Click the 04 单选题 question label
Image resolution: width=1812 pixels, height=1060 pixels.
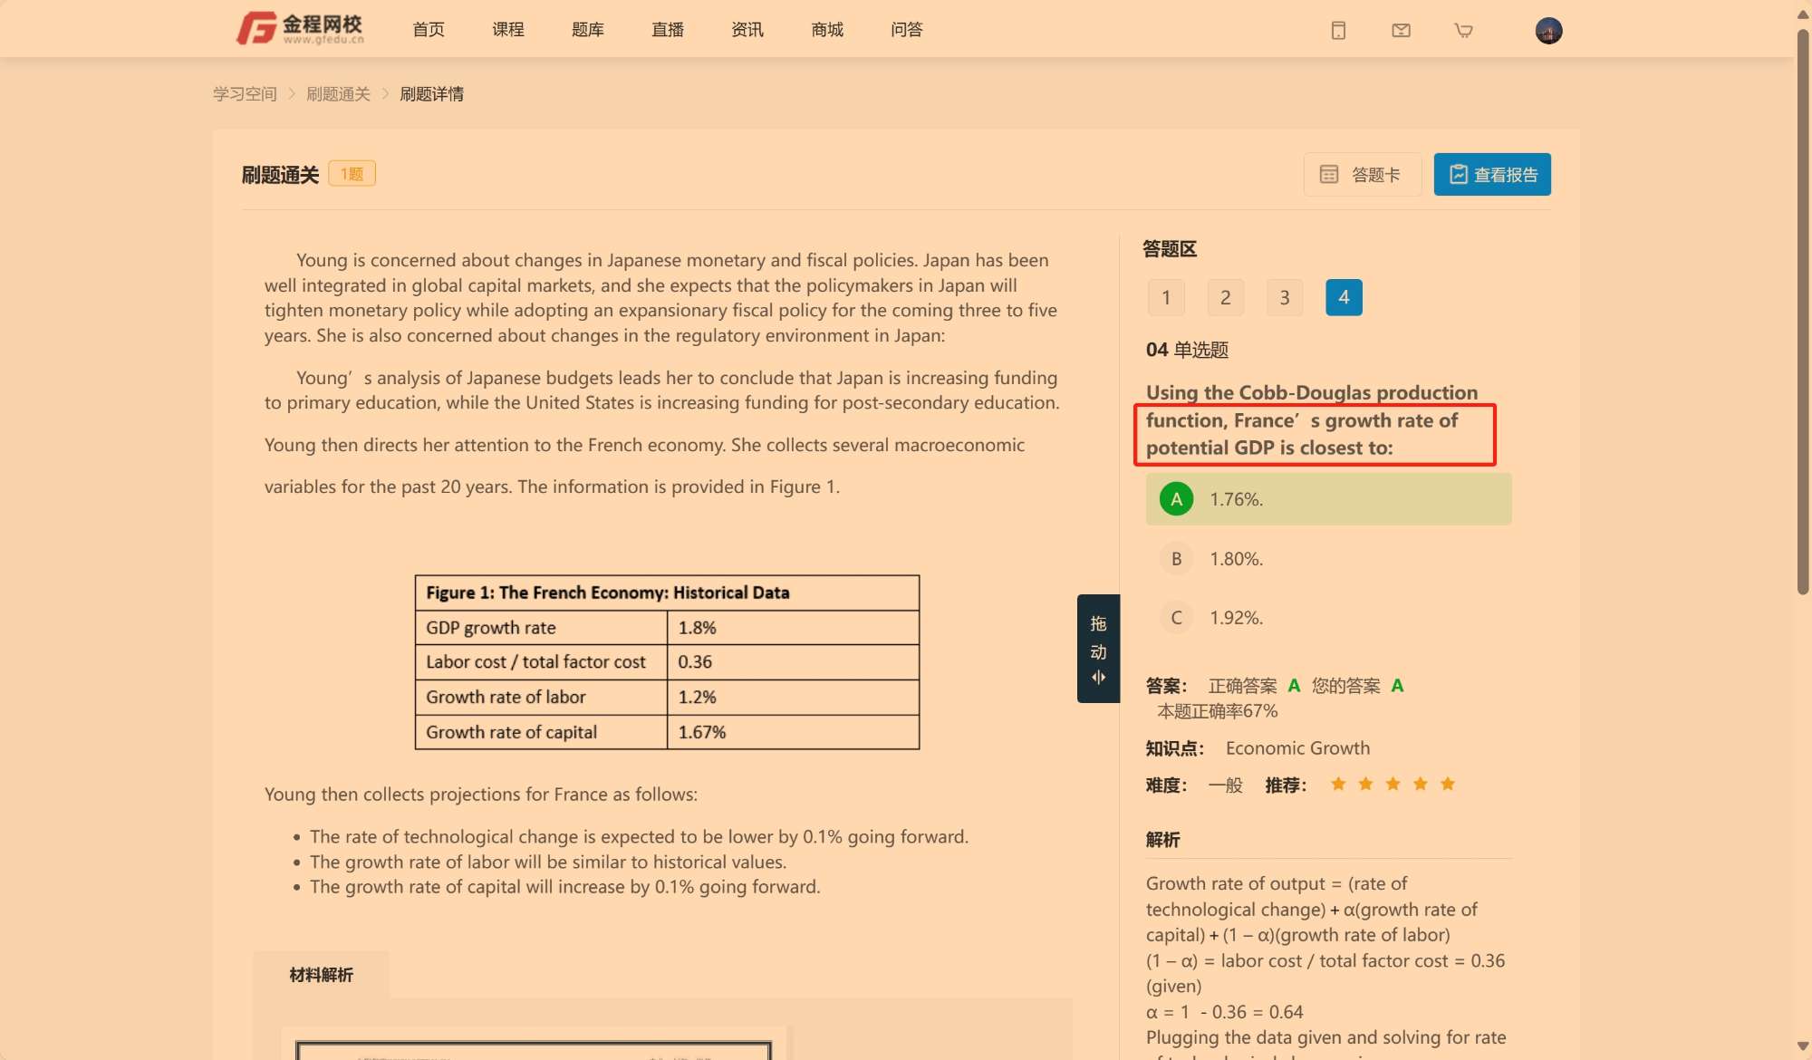click(1187, 350)
